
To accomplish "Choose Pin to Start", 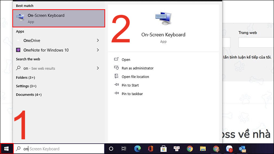I will [x=130, y=85].
